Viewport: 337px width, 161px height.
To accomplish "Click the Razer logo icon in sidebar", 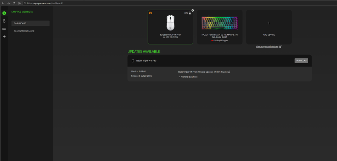I will 4,13.
